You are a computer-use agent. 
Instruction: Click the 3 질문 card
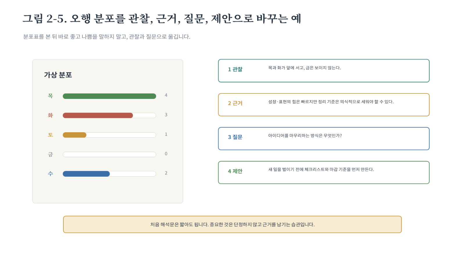324,139
